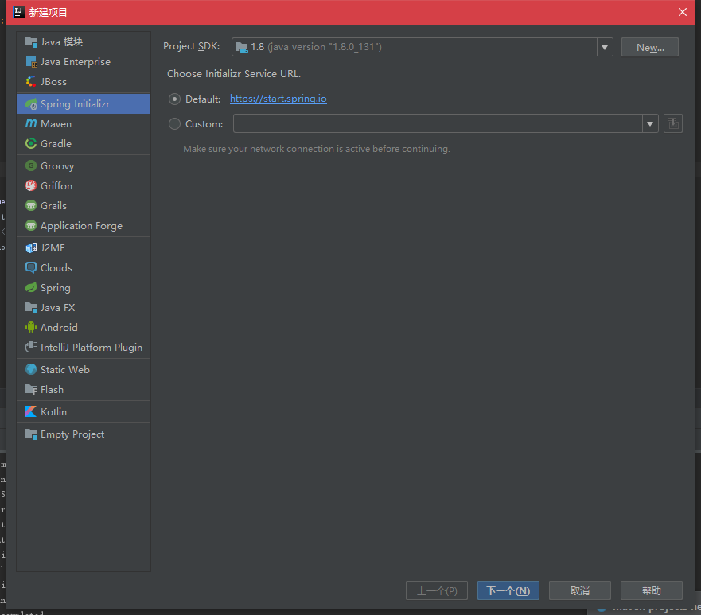Click the Application Forge icon
This screenshot has width=701, height=615.
tap(31, 225)
